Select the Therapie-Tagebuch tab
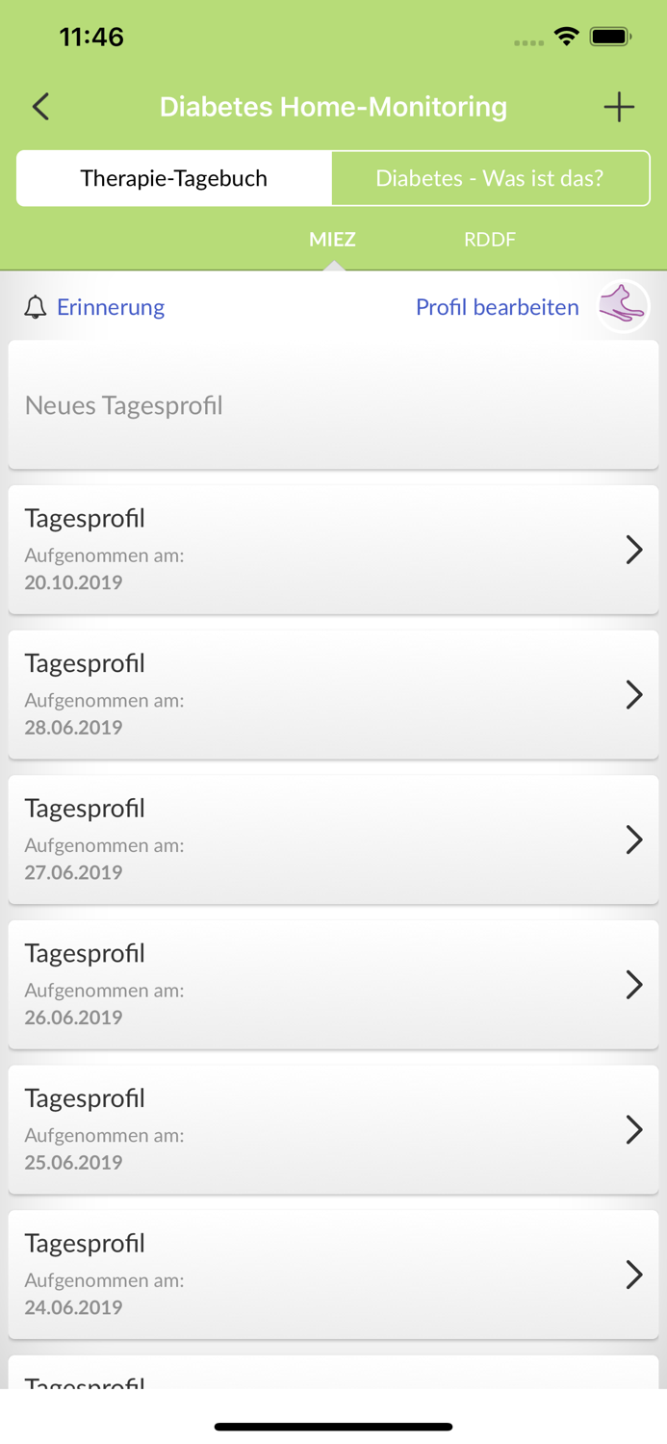667x1444 pixels. point(174,178)
